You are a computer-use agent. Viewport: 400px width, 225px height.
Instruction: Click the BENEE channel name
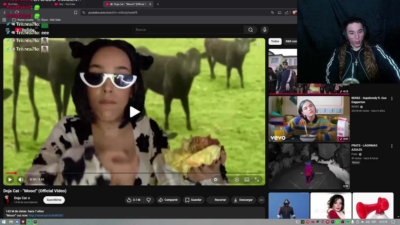pos(355,107)
